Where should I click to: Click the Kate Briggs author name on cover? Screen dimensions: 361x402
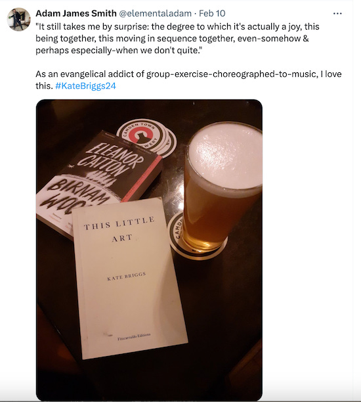point(126,277)
